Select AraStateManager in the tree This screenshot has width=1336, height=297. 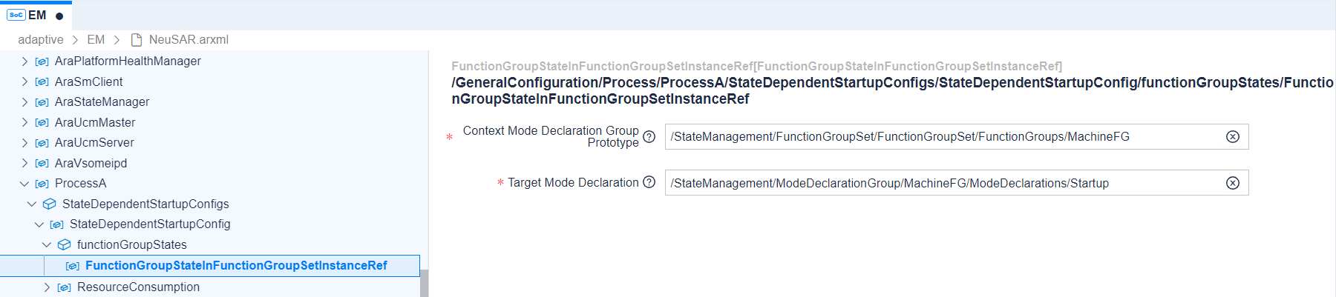coord(102,102)
